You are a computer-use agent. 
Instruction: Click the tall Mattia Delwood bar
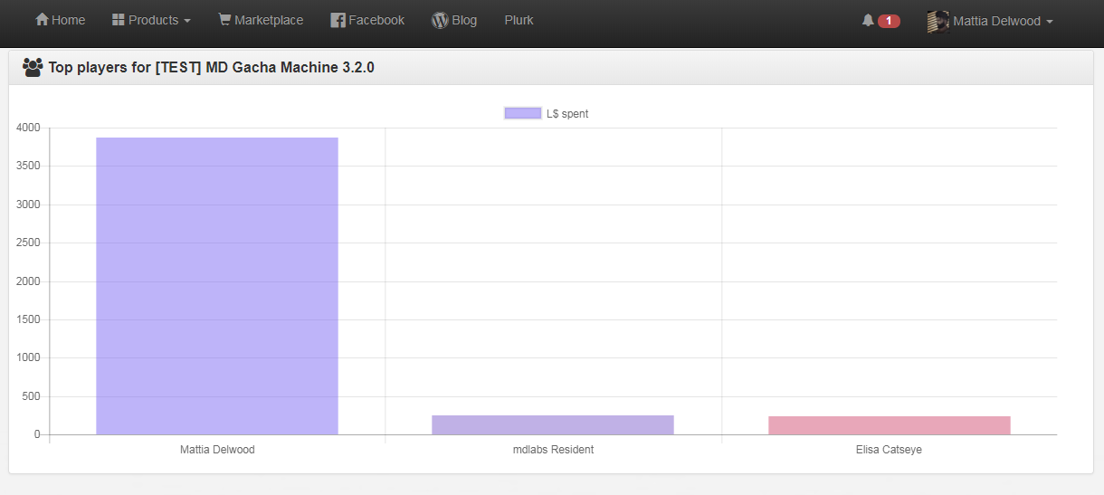point(217,286)
